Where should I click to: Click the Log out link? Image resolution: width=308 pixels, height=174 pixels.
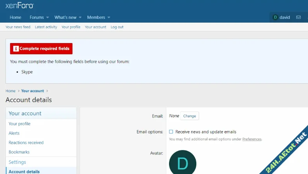(x=117, y=27)
